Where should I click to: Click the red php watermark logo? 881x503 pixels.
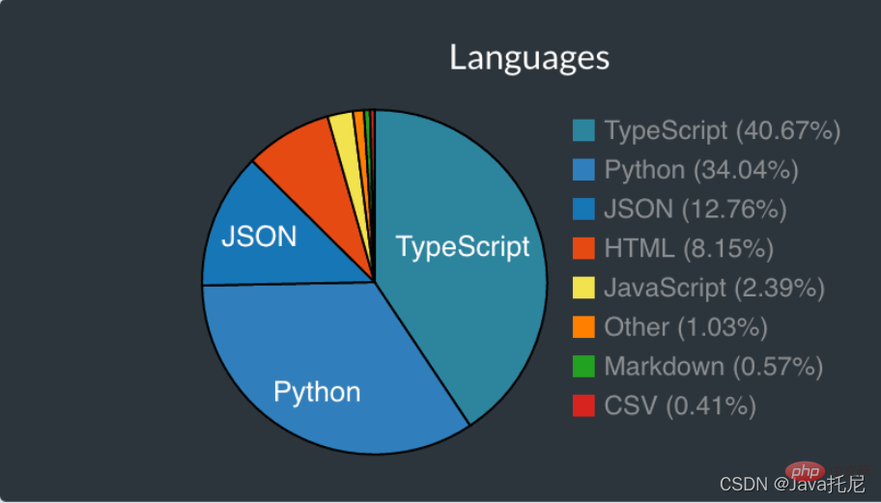coord(801,472)
